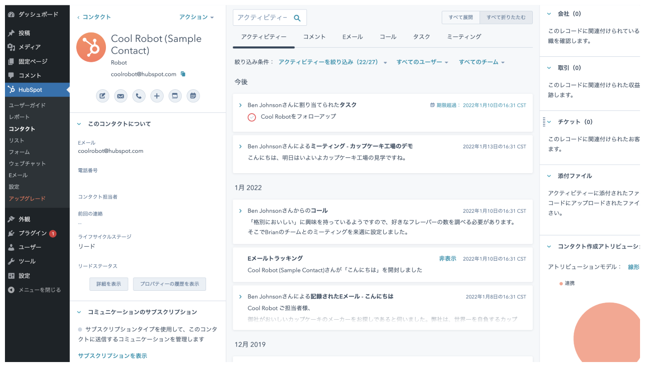Collapse the このコンタクトについて section
Screen dimensions: 645x367
(x=79, y=124)
